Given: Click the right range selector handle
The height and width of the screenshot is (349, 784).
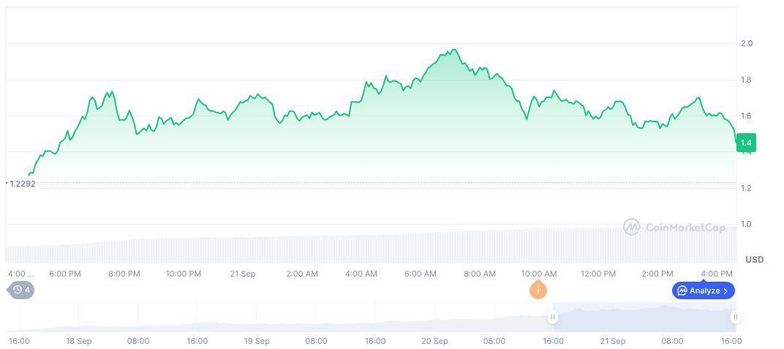Looking at the screenshot, I should 735,317.
